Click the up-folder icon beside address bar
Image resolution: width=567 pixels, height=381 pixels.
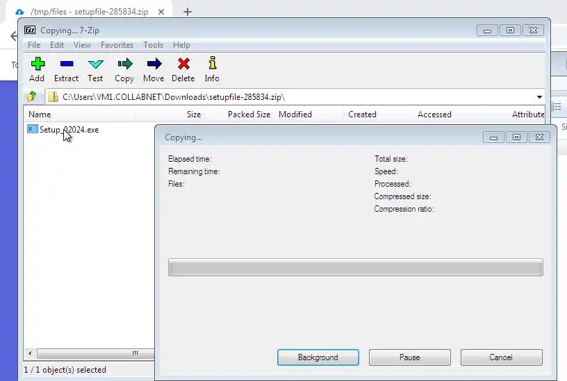(32, 96)
